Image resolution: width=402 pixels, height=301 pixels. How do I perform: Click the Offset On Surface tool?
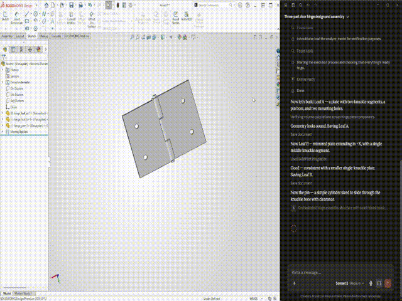point(92,19)
